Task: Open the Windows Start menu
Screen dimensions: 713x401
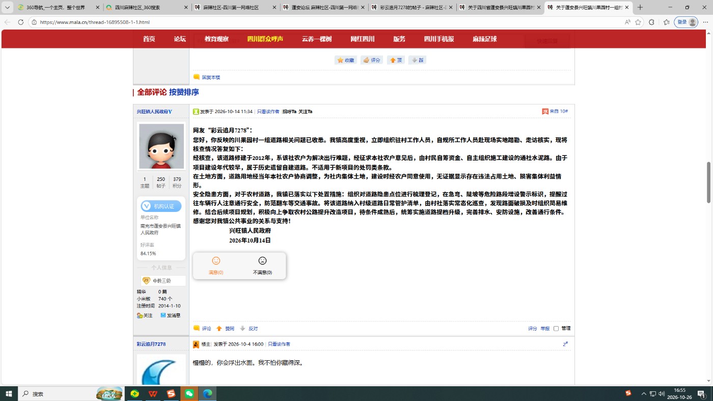Action: pos(9,394)
